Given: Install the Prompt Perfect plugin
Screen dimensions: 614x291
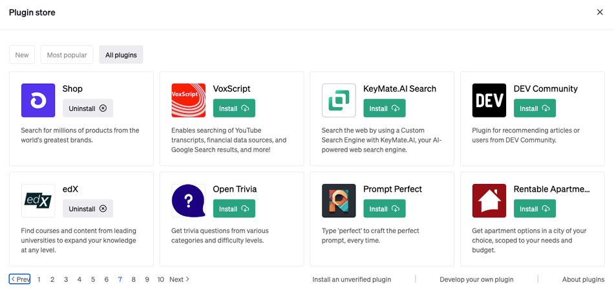Looking at the screenshot, I should click(x=385, y=209).
